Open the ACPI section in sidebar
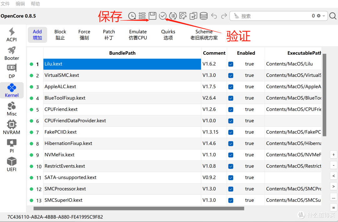The width and height of the screenshot is (338, 222). pos(12,34)
